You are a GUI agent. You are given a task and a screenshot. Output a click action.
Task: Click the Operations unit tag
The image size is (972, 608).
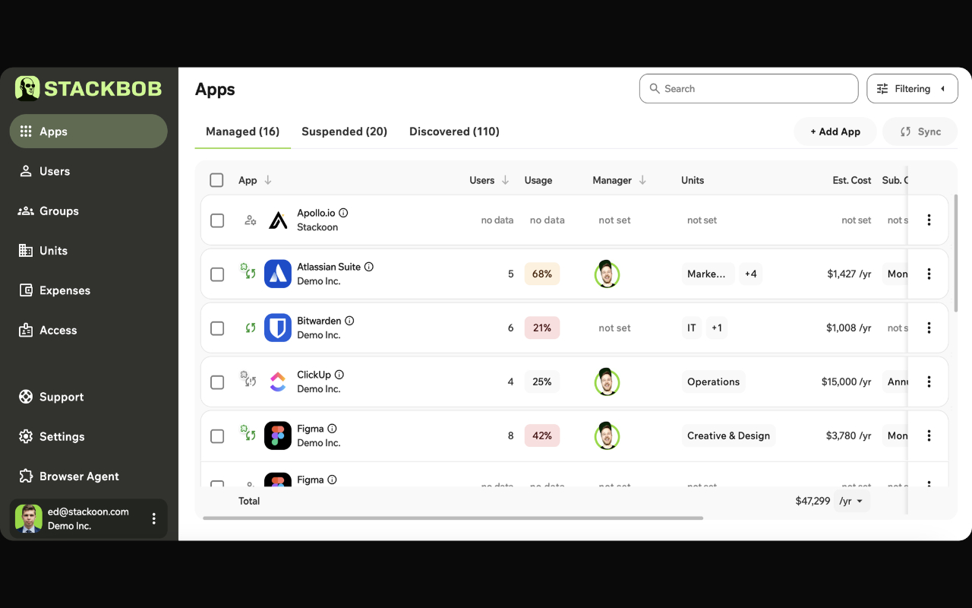coord(713,382)
